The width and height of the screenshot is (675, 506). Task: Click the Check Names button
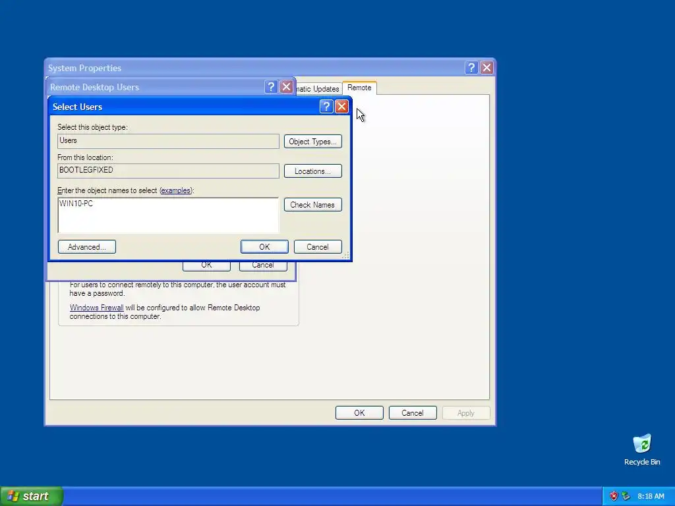313,205
